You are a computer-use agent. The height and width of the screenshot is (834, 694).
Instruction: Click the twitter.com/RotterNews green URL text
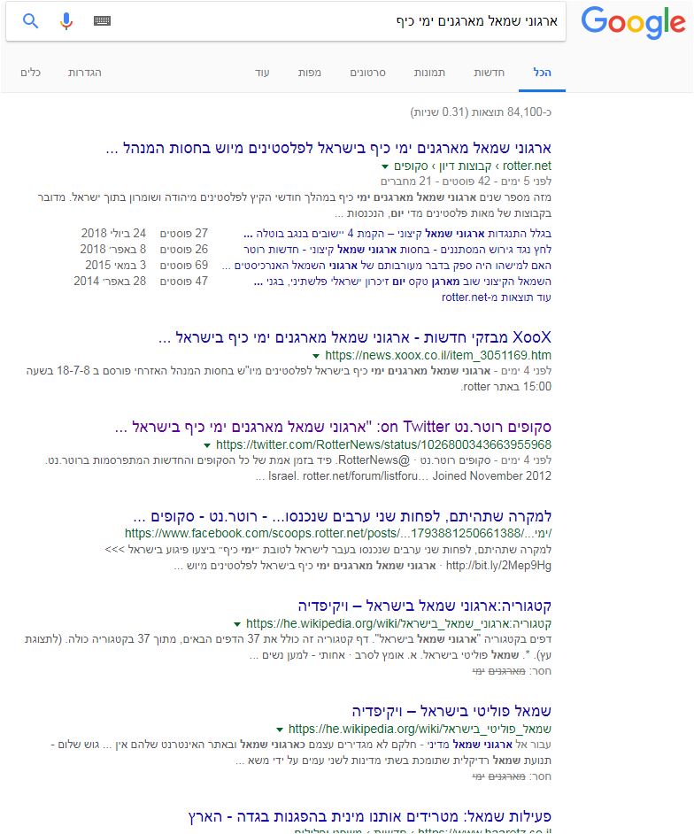click(383, 444)
